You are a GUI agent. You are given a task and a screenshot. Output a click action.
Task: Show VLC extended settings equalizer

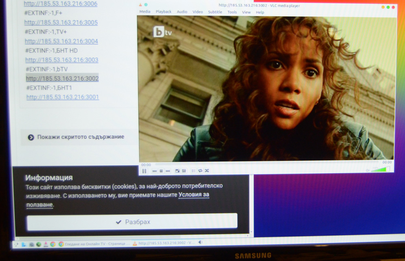[x=184, y=171]
